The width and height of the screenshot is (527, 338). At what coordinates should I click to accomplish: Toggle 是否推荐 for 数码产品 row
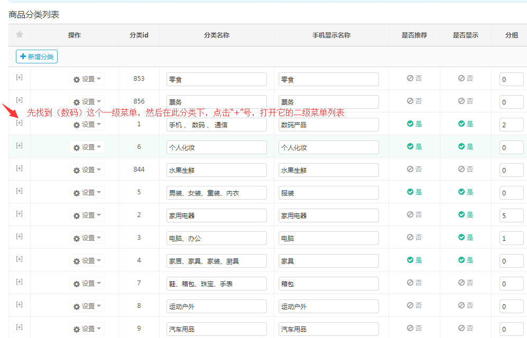[x=414, y=124]
